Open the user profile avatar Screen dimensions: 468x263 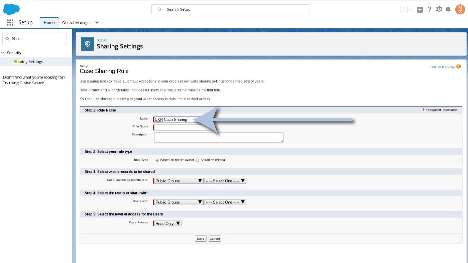click(460, 9)
